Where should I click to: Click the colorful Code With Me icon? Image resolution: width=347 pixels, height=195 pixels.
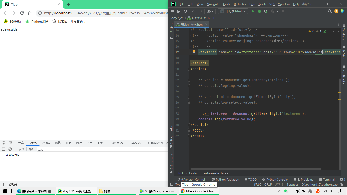click(x=343, y=11)
